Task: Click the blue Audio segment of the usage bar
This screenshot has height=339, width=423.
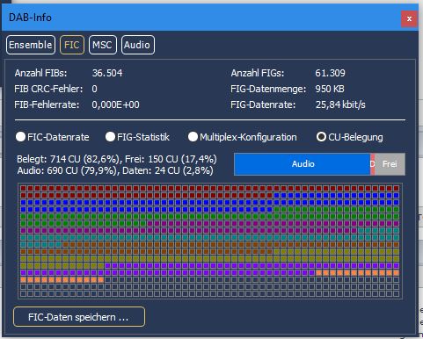Action: [303, 164]
